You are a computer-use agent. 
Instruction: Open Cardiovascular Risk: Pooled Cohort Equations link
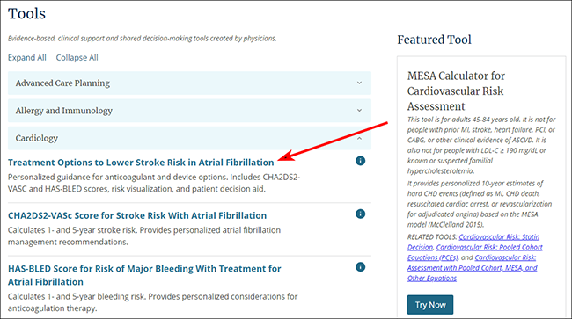tap(475, 252)
